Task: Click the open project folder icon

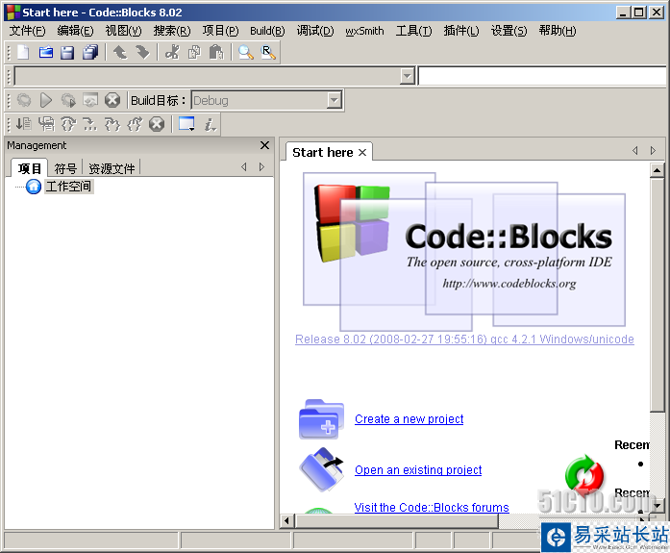Action: [x=321, y=469]
